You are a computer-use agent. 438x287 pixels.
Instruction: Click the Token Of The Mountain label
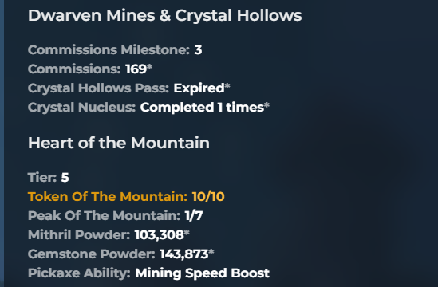point(108,197)
